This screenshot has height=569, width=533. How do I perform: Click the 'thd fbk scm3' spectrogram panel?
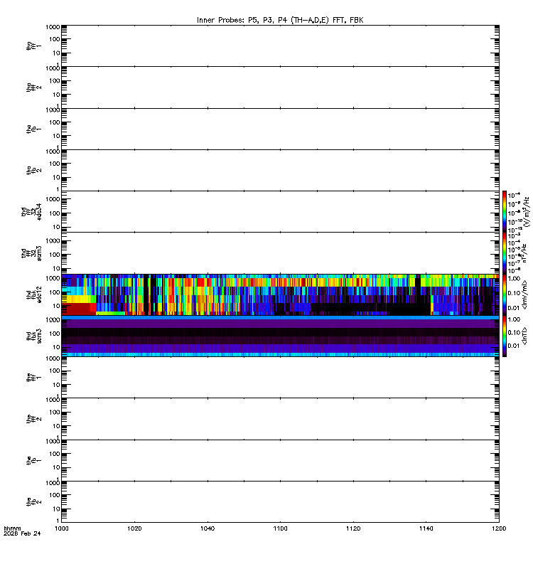coord(280,336)
